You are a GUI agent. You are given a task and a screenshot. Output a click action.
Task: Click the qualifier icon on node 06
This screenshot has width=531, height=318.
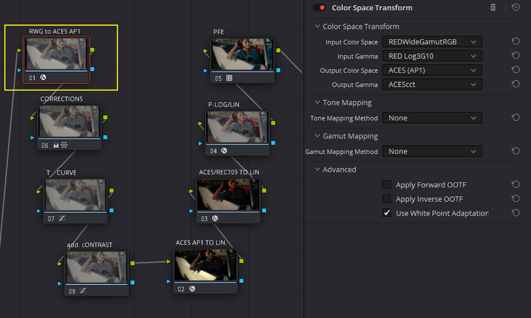[x=64, y=145]
